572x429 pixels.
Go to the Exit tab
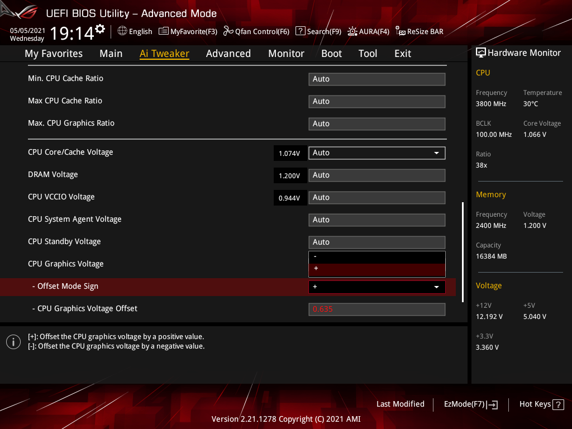tap(403, 54)
